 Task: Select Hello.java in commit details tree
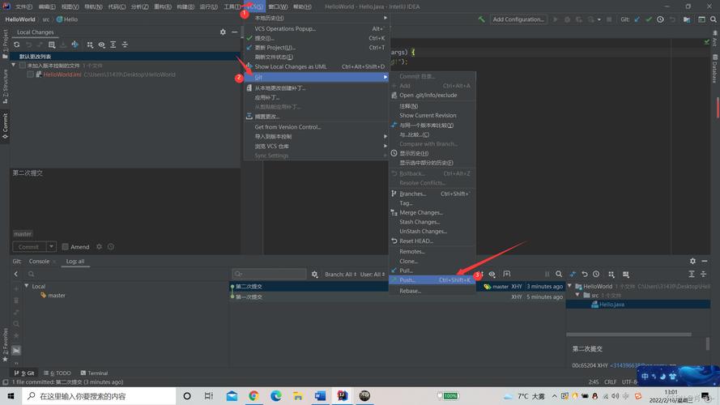point(607,305)
